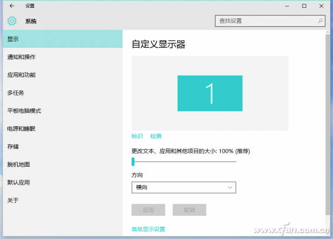Close the Settings window
Screen dimensions: 333x239
321,6
